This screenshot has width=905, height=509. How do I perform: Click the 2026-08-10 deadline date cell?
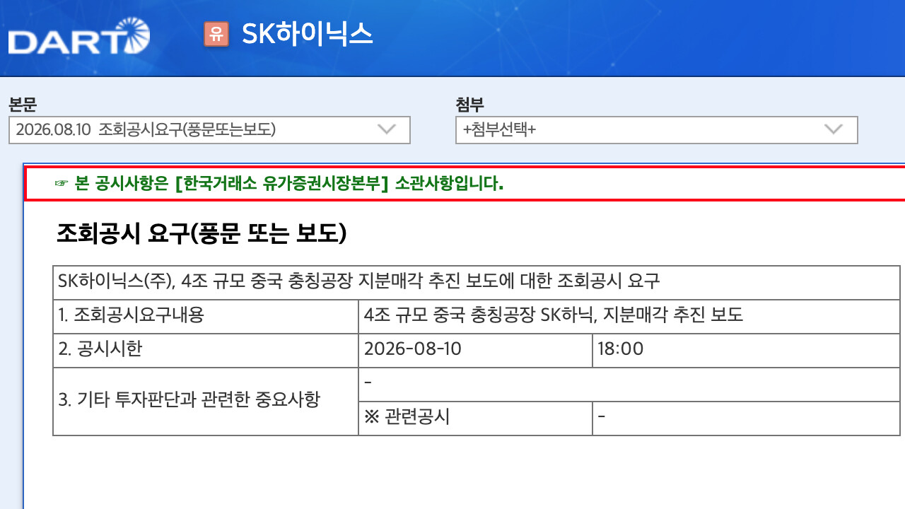[475, 350]
